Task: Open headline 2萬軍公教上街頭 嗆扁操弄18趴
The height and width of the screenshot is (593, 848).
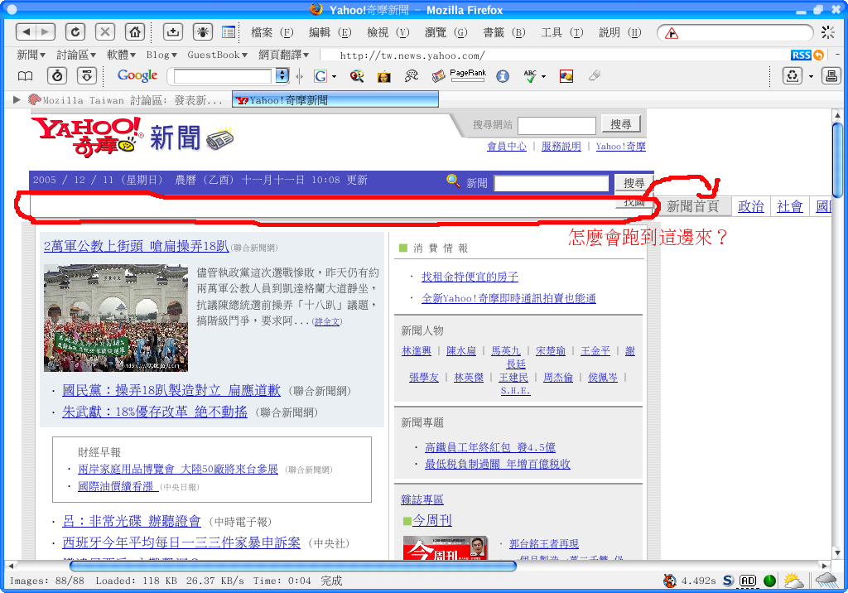Action: click(x=136, y=246)
